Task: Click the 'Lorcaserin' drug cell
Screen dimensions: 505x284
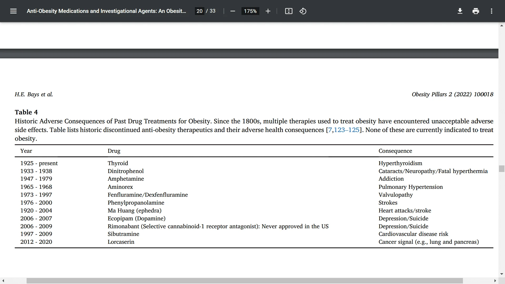Action: pyautogui.click(x=121, y=242)
